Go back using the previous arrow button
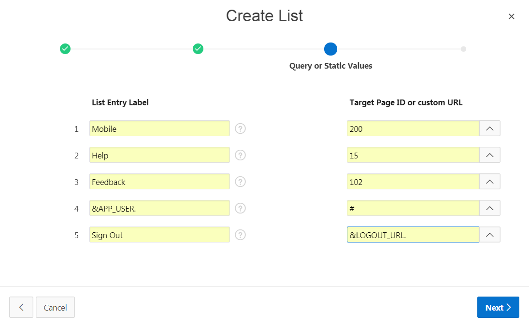The image size is (529, 327). tap(21, 307)
